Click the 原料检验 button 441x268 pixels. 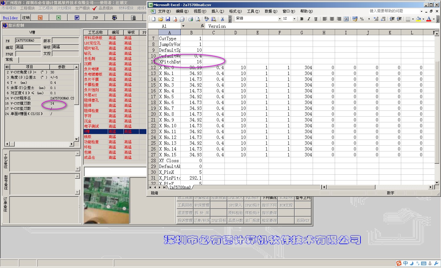[236, 213]
